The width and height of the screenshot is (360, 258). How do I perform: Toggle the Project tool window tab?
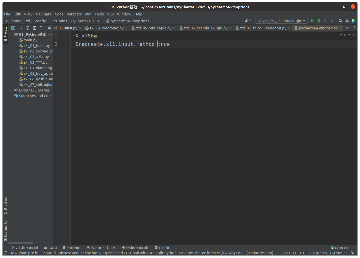(x=5, y=34)
